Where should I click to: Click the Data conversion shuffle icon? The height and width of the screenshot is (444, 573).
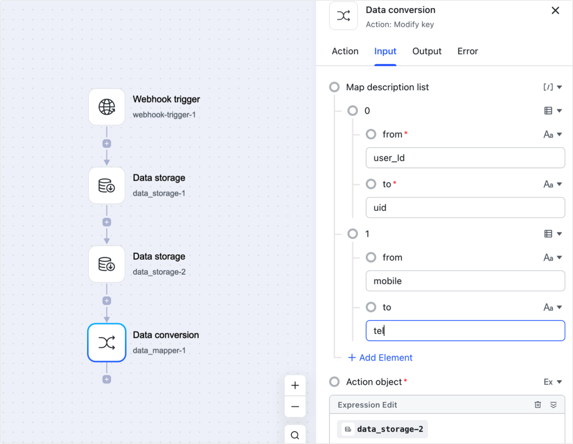click(107, 342)
